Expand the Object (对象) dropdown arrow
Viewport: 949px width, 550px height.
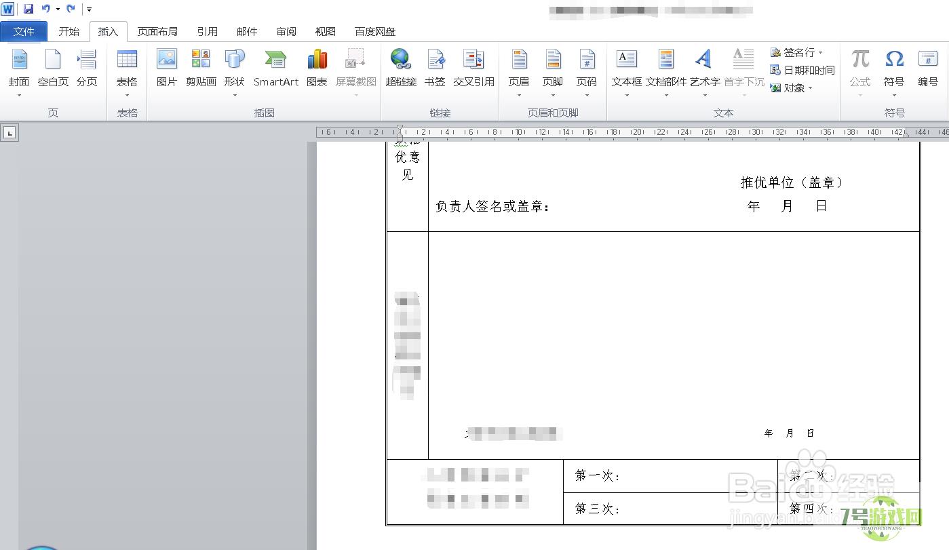click(810, 88)
